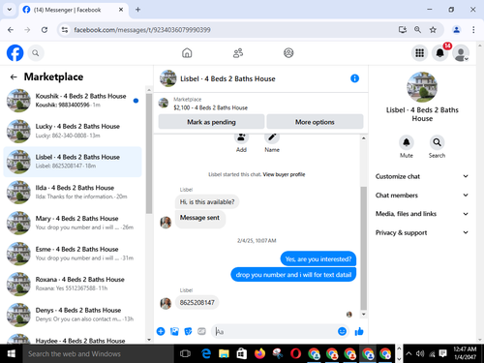Screen dimensions: 484x363
Task: Go to the Home feed icon
Action: [x=187, y=52]
